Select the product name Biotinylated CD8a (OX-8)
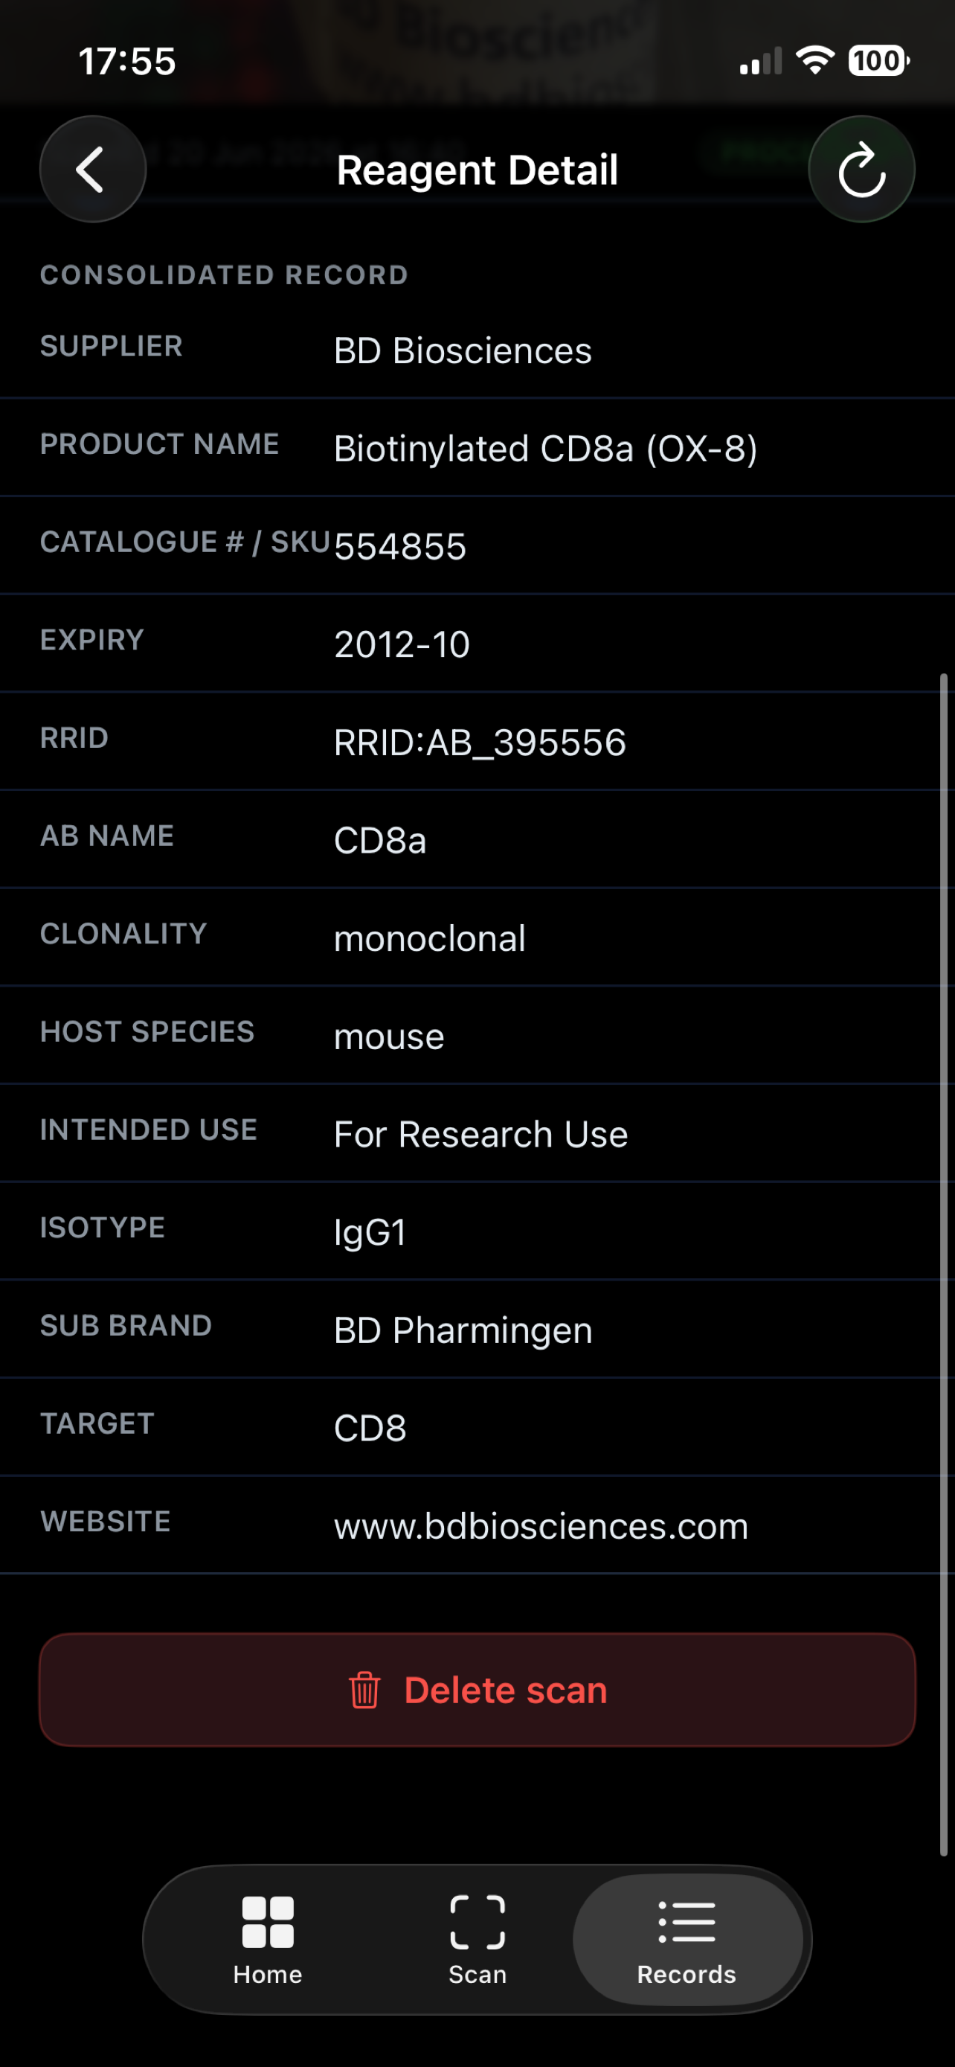 click(x=545, y=449)
